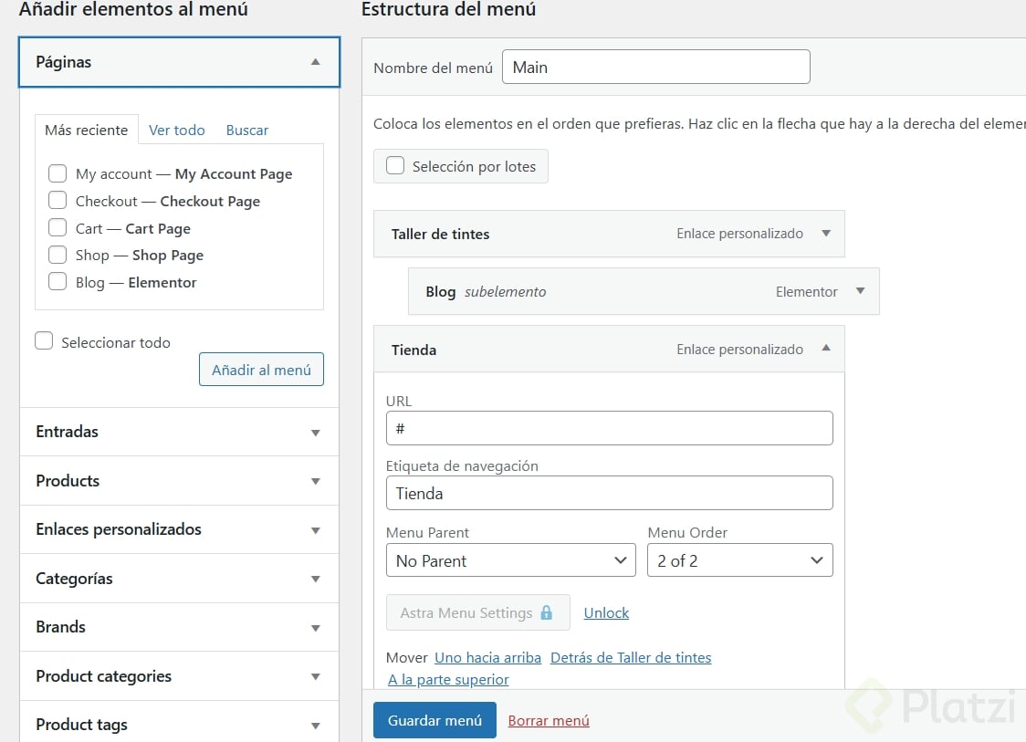Expand the Categorías section

[x=315, y=579]
